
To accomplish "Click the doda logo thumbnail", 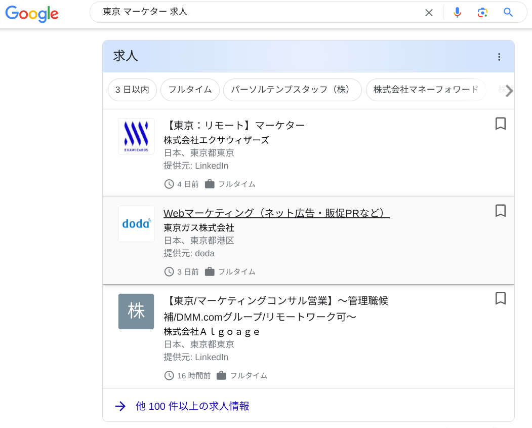I will (136, 224).
